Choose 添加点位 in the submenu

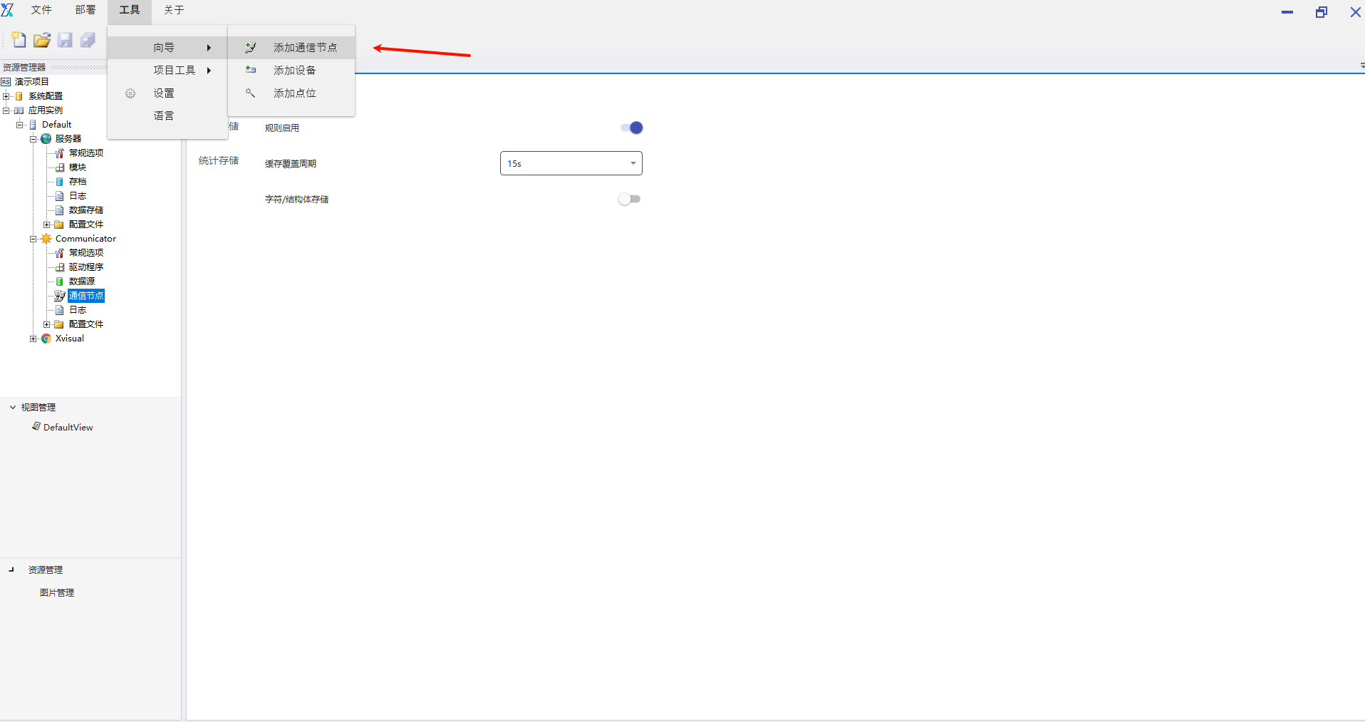[x=291, y=93]
